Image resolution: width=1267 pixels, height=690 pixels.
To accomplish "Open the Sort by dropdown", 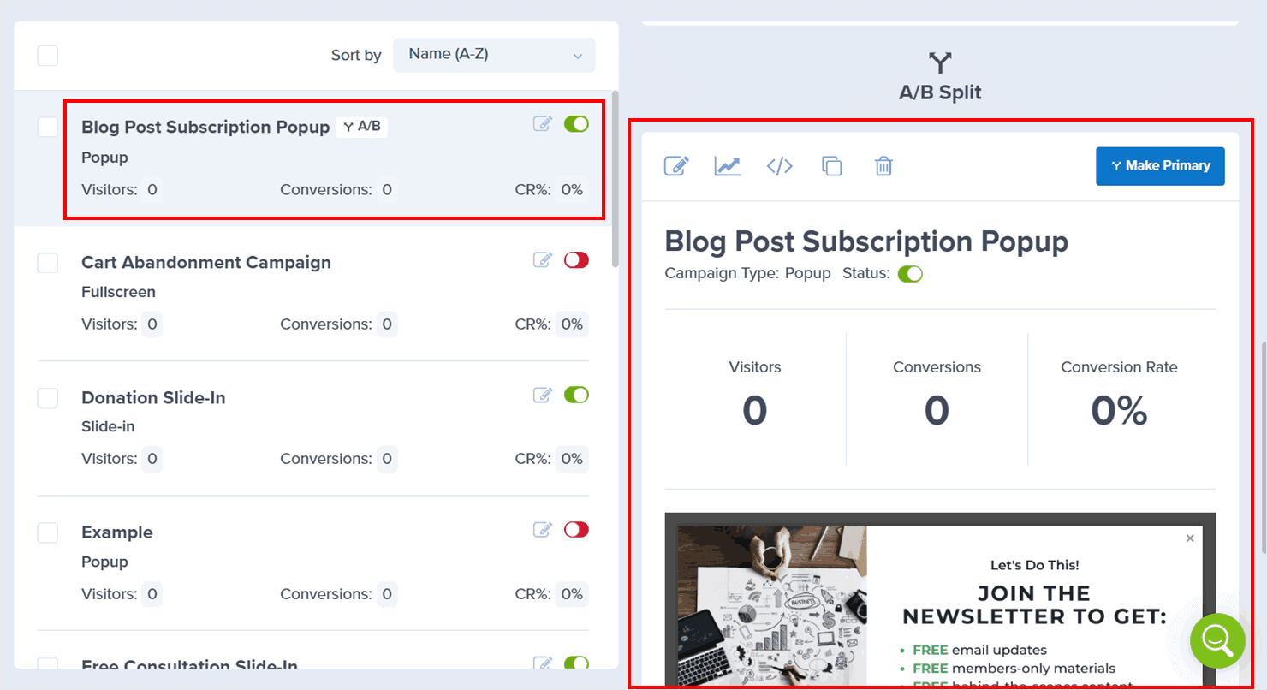I will (494, 53).
